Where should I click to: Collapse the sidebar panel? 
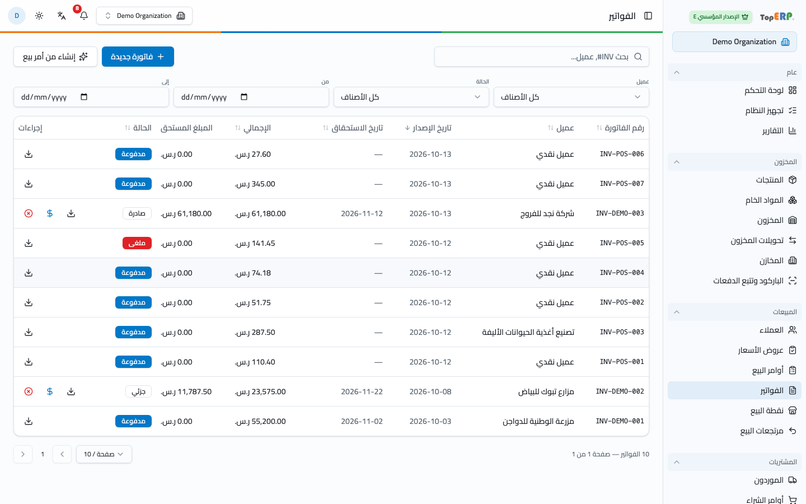648,16
